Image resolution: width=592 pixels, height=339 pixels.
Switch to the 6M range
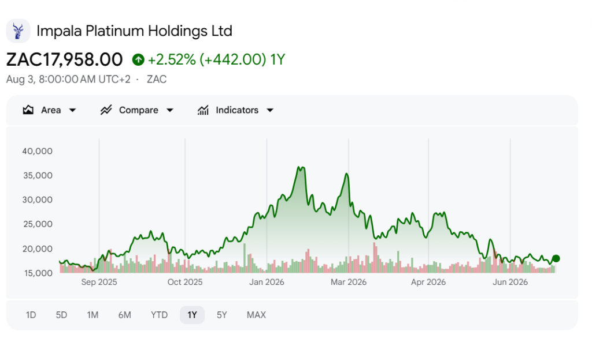click(x=125, y=315)
